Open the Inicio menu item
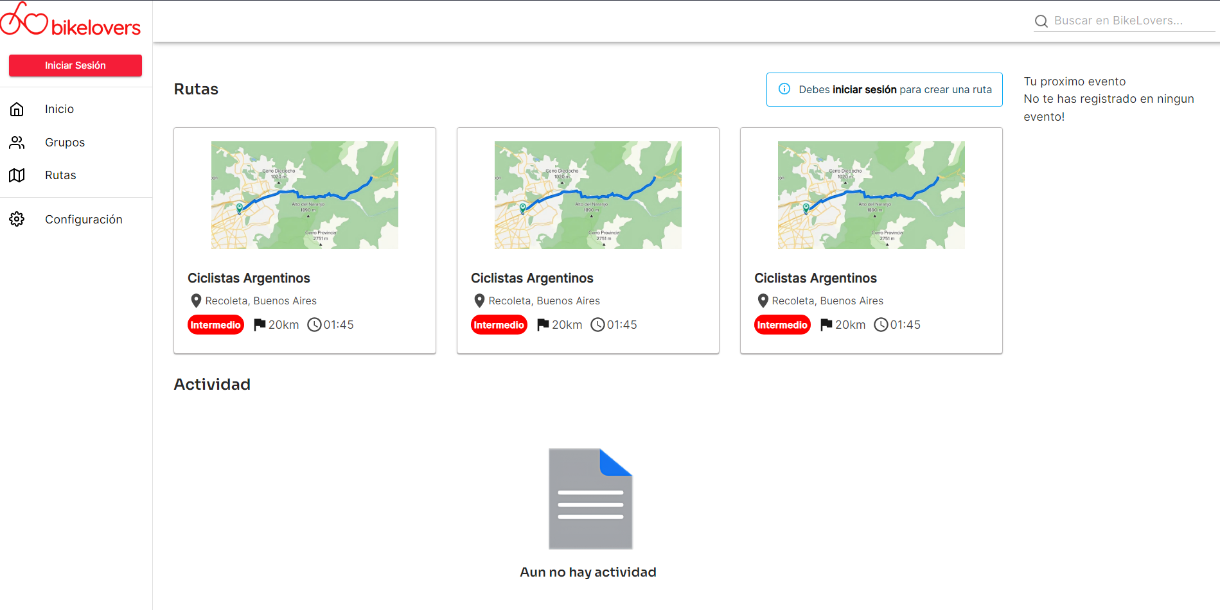Screen dimensions: 1220x610 (76, 109)
